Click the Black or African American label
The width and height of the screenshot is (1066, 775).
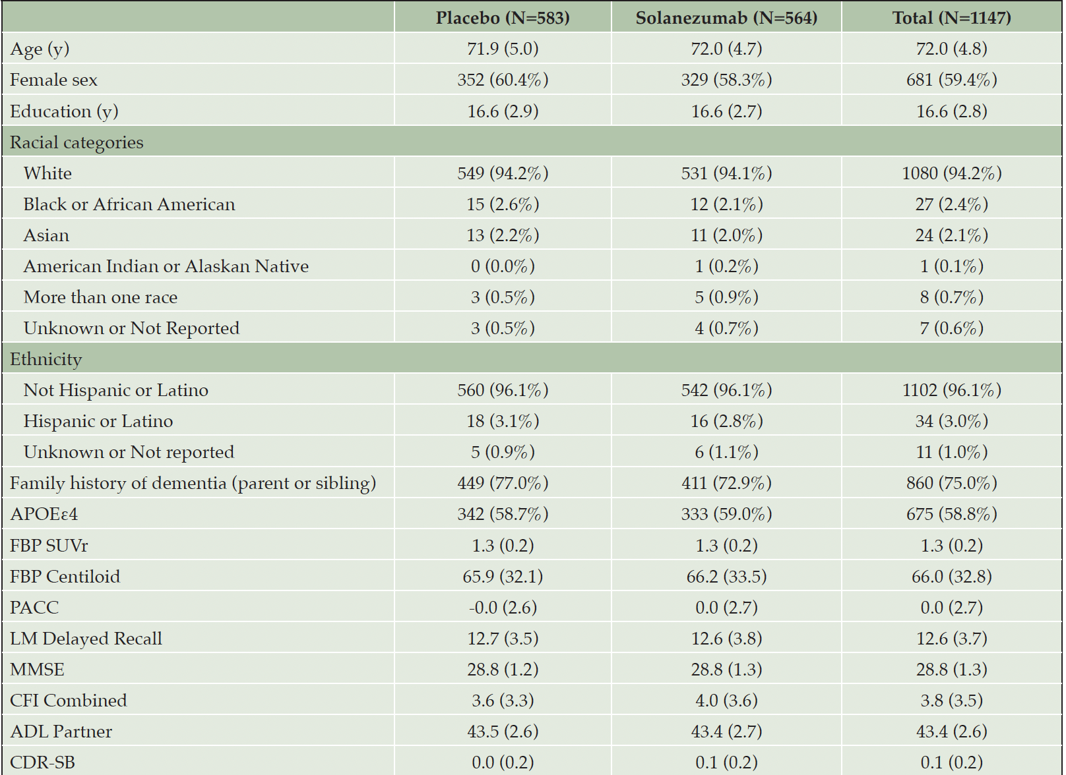tap(129, 204)
